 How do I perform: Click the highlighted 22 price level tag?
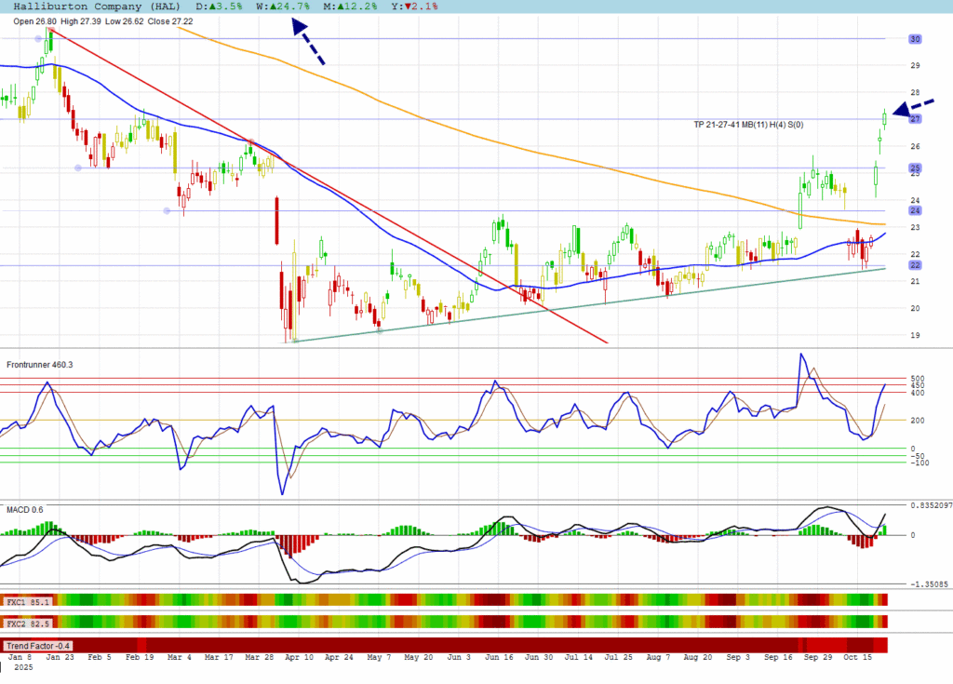point(915,265)
